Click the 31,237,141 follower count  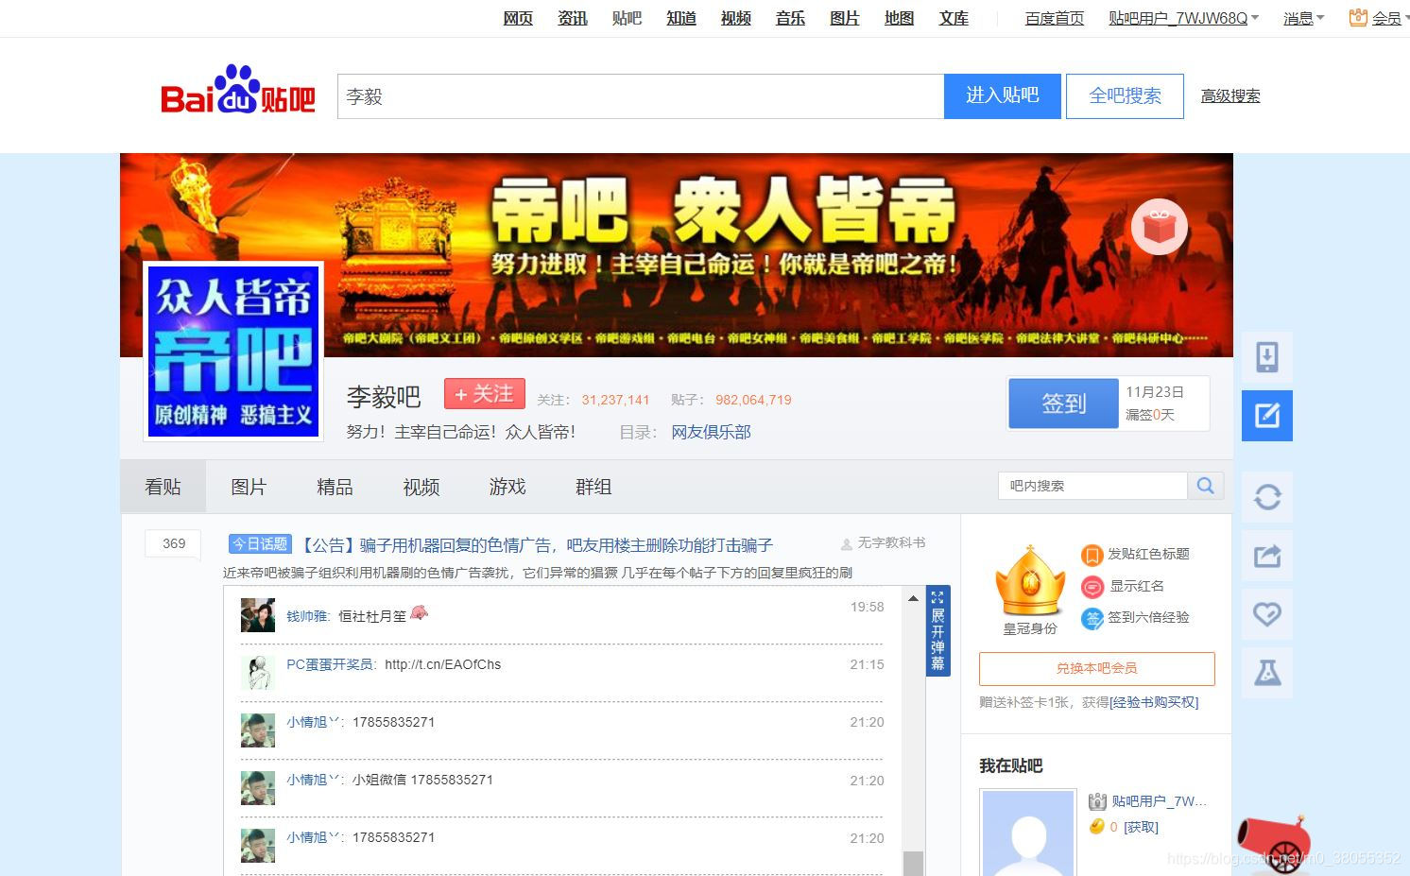click(615, 400)
